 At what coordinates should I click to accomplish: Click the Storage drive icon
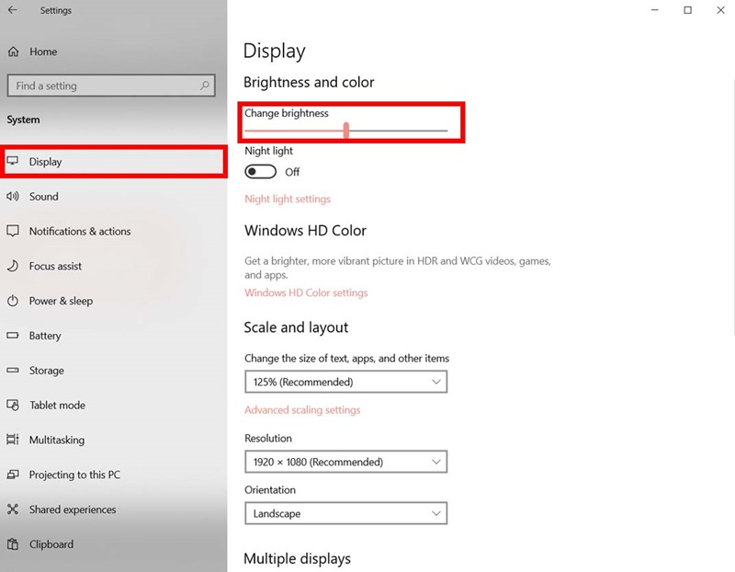[x=13, y=371]
